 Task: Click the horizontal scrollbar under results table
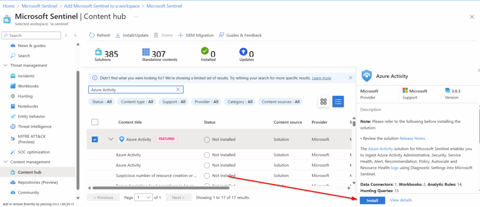pyautogui.click(x=161, y=188)
